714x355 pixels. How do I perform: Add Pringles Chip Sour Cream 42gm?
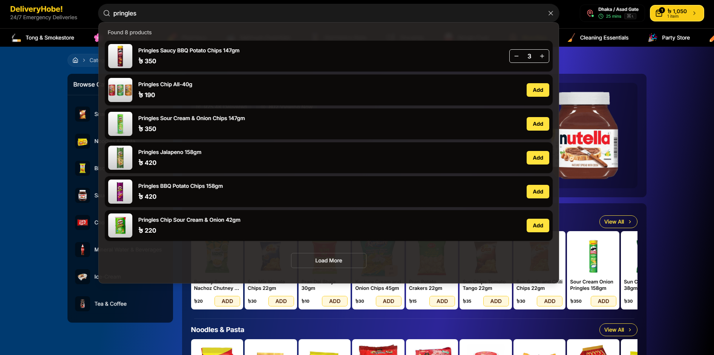(538, 225)
